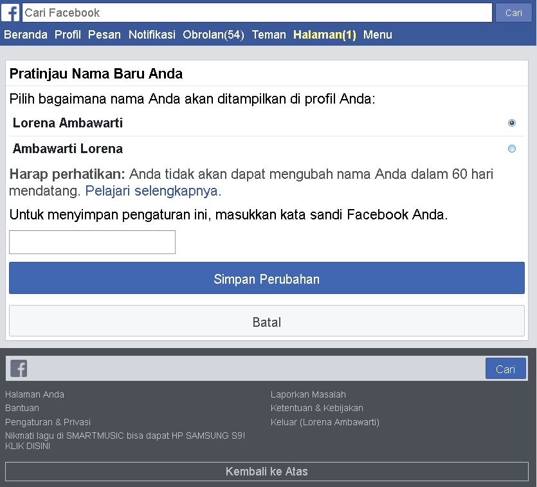This screenshot has height=487, width=537.
Task: Open the Menu item in the navigation
Action: coord(378,35)
